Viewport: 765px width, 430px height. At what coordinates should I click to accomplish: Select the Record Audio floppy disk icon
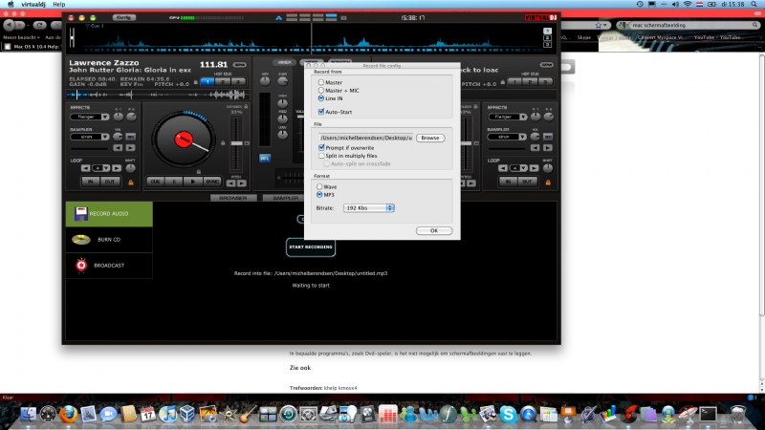(x=81, y=213)
